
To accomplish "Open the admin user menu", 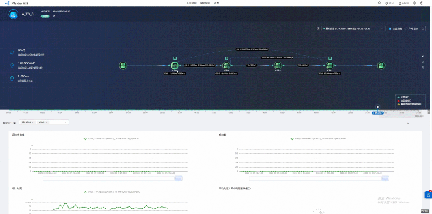I will (403, 3).
